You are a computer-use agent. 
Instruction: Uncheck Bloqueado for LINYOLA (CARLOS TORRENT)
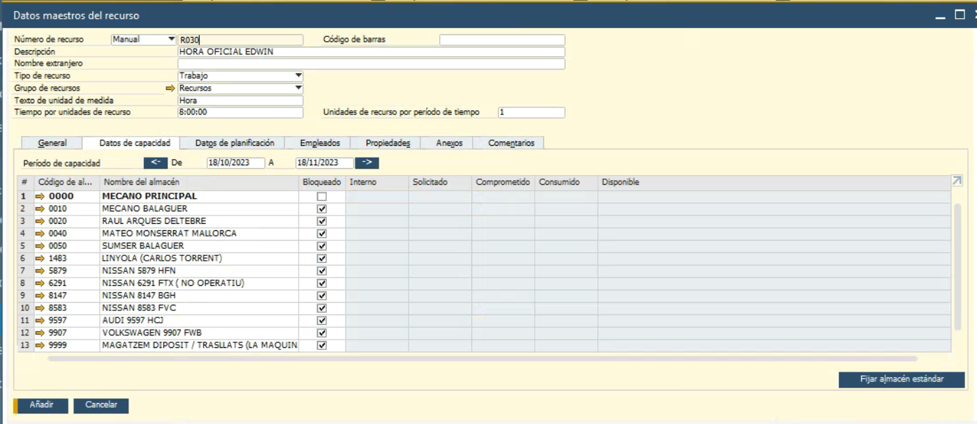[322, 259]
